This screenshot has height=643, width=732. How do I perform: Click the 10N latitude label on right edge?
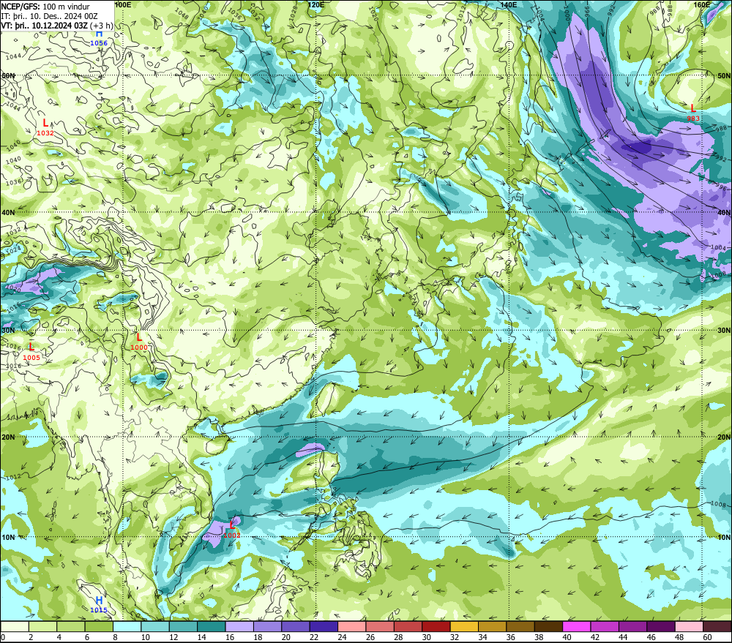tap(724, 538)
